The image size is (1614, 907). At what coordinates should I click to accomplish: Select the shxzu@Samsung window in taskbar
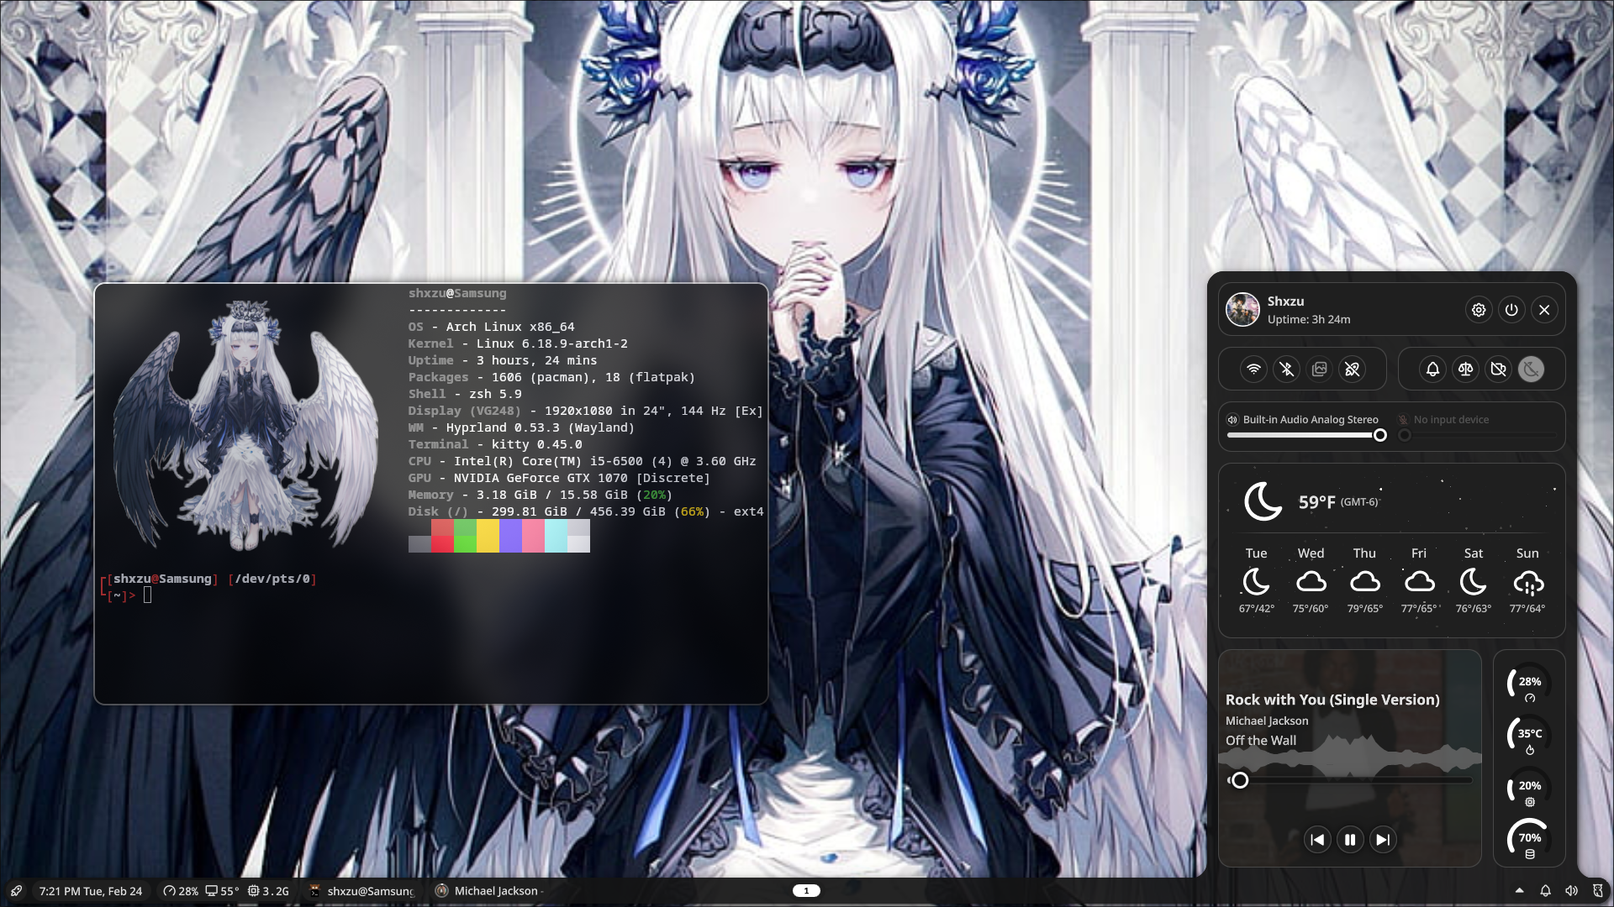361,891
